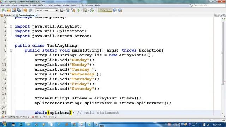Open the View menu
226x127 pixels.
(x=14, y=5)
